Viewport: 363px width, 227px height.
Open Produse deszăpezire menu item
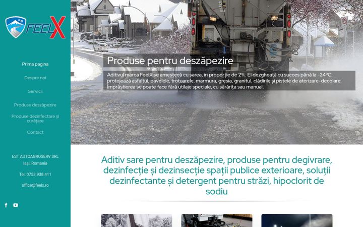pos(35,105)
